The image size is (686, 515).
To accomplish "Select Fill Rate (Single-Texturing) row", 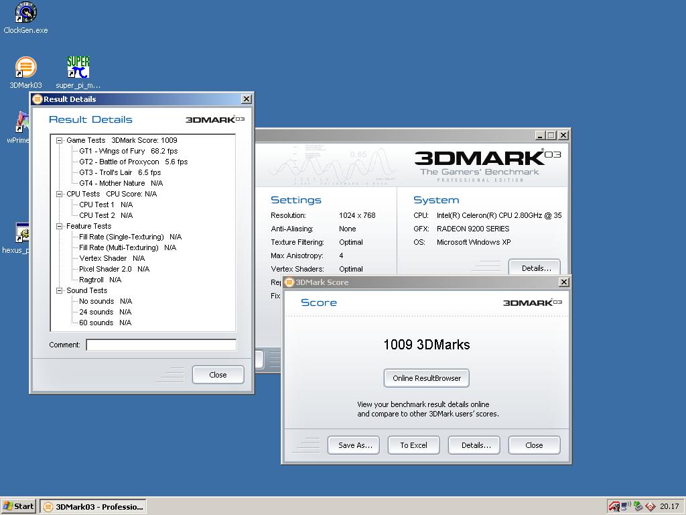I will point(130,237).
